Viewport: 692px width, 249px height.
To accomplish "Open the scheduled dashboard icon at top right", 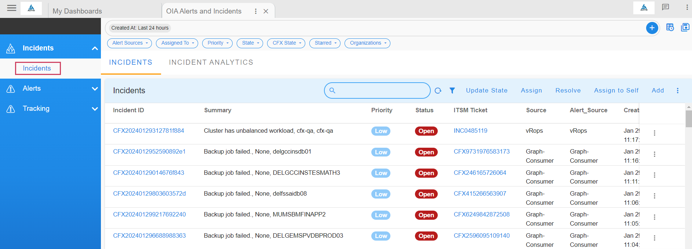I will point(670,27).
